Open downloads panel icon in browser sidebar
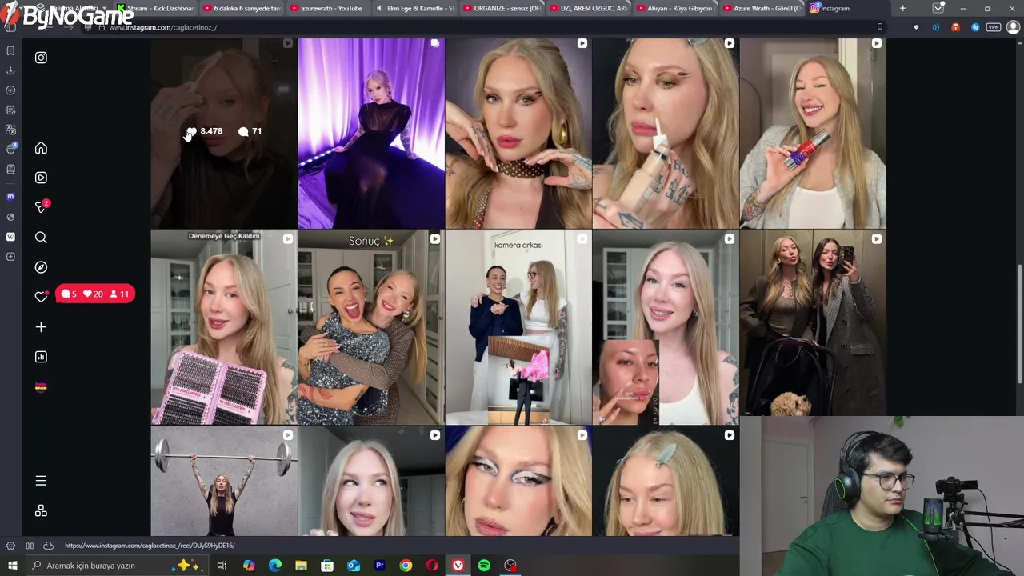The width and height of the screenshot is (1024, 576). pos(10,70)
